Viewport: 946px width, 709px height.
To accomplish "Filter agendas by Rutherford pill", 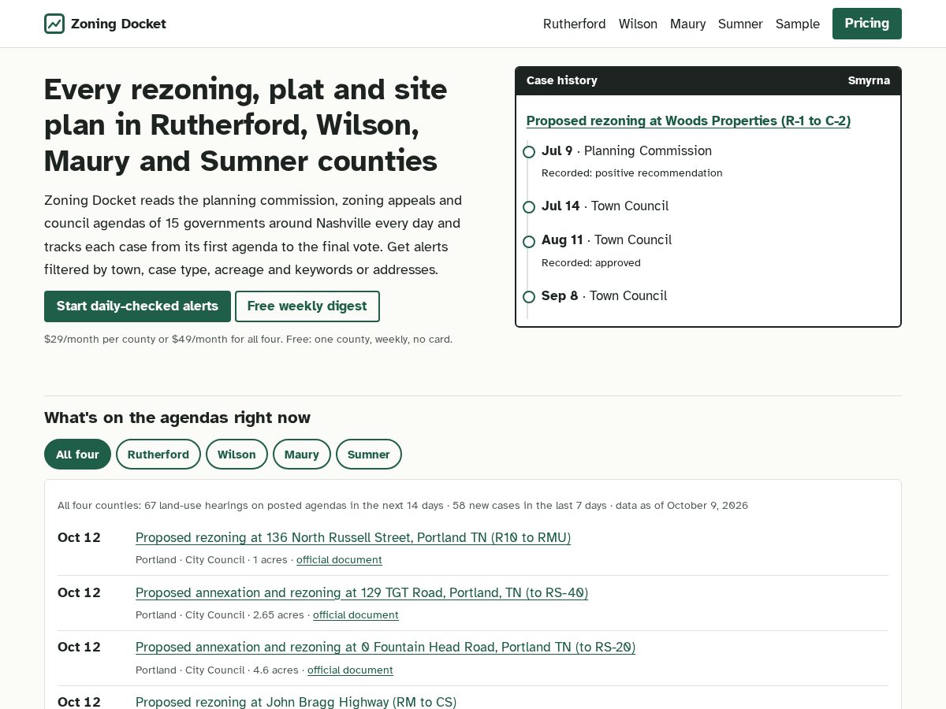I will [158, 455].
